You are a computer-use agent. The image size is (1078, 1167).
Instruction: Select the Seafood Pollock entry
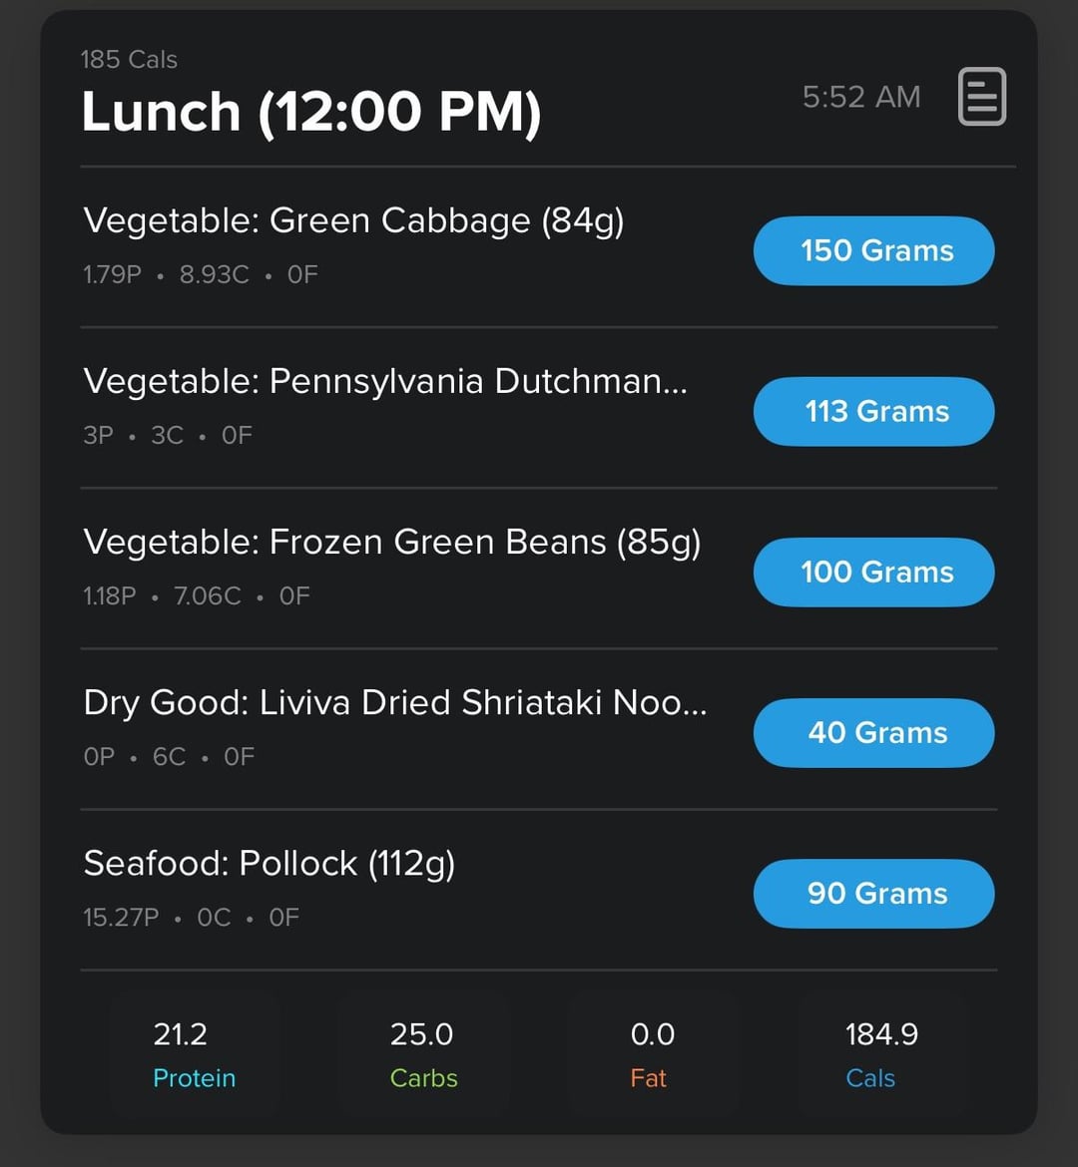[269, 863]
